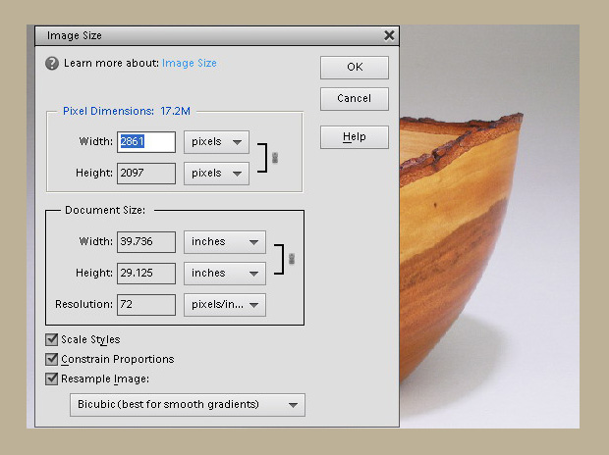Click the pixel Width field showing 2861
This screenshot has height=455, width=609.
146,142
